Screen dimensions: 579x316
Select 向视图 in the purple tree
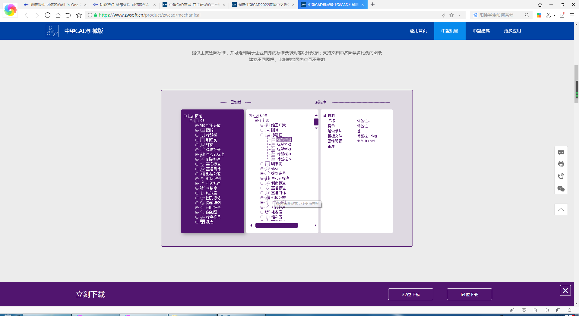click(x=211, y=212)
